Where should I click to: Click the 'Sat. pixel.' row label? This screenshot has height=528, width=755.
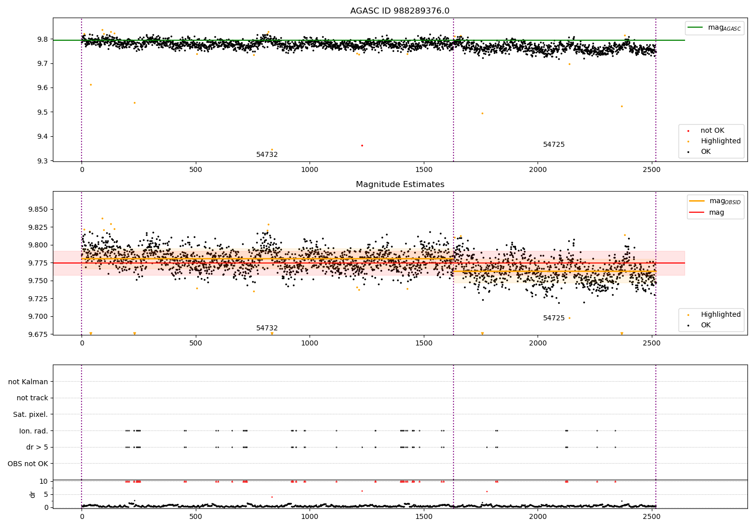[31, 415]
